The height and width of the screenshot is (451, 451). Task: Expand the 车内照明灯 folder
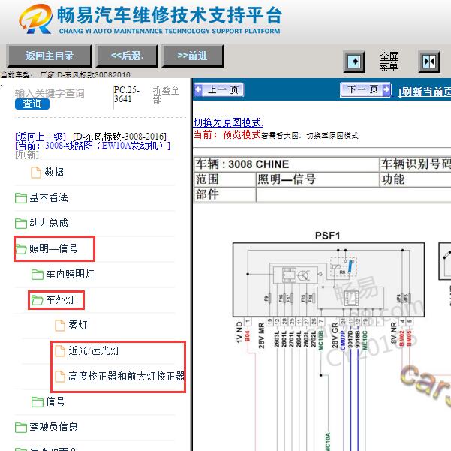point(70,274)
